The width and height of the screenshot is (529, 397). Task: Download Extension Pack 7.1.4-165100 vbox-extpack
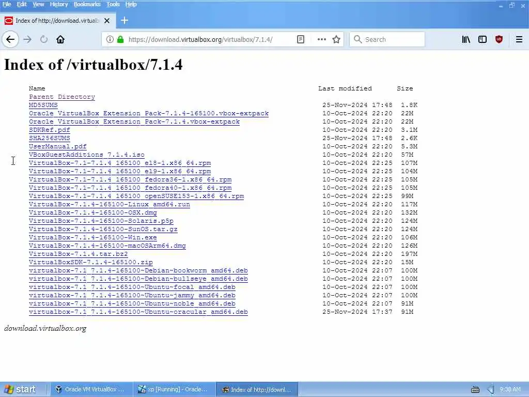pos(149,113)
